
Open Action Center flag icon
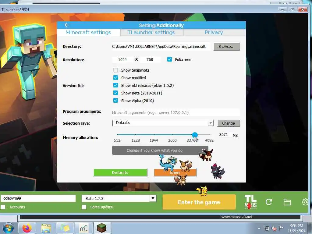281,228
